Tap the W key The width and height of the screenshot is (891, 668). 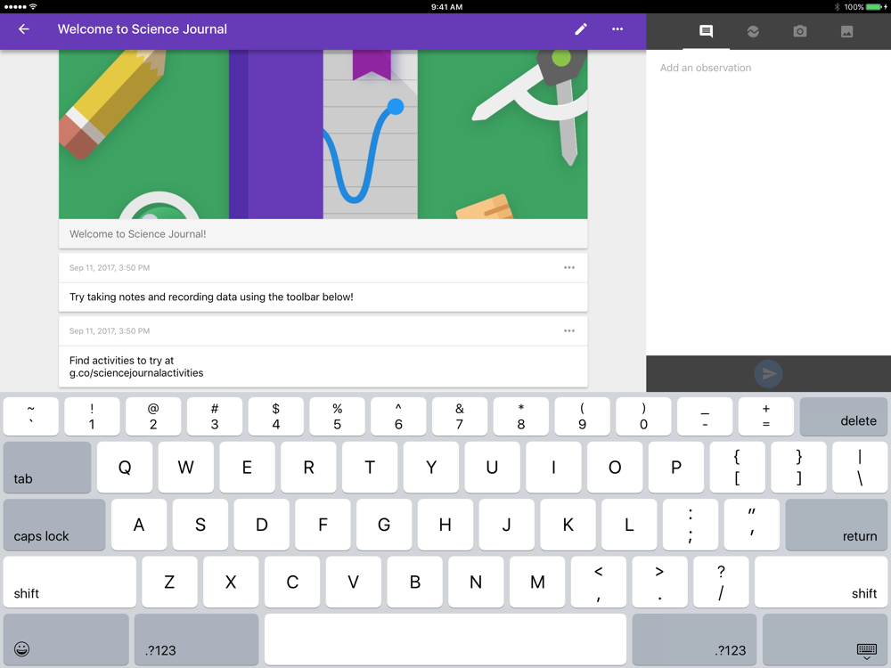tap(186, 468)
